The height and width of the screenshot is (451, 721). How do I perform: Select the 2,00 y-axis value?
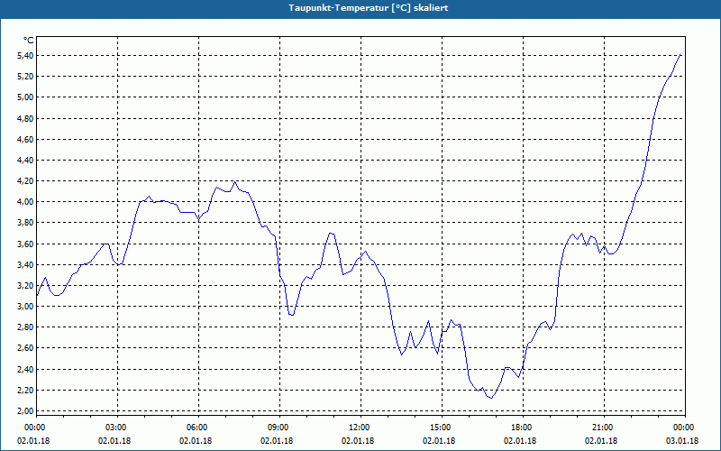pos(26,411)
